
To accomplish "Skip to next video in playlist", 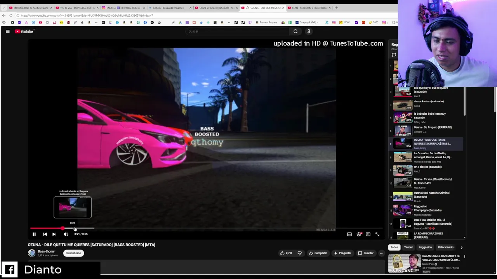I will pos(54,234).
